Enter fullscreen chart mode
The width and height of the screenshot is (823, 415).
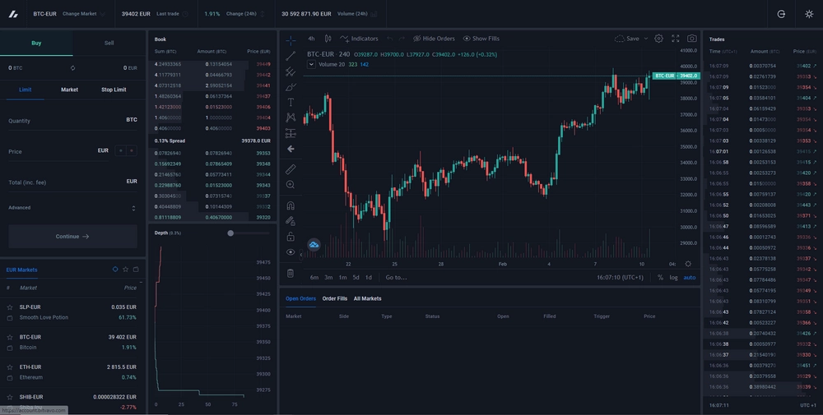[676, 39]
